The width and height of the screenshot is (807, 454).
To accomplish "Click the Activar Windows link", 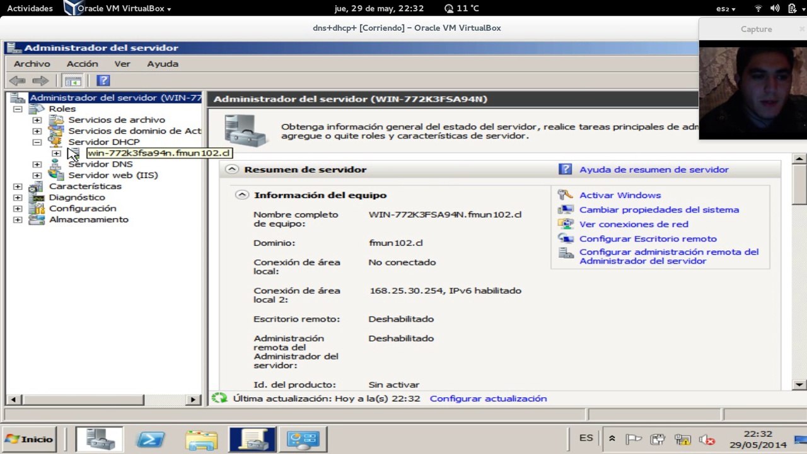I will 620,195.
